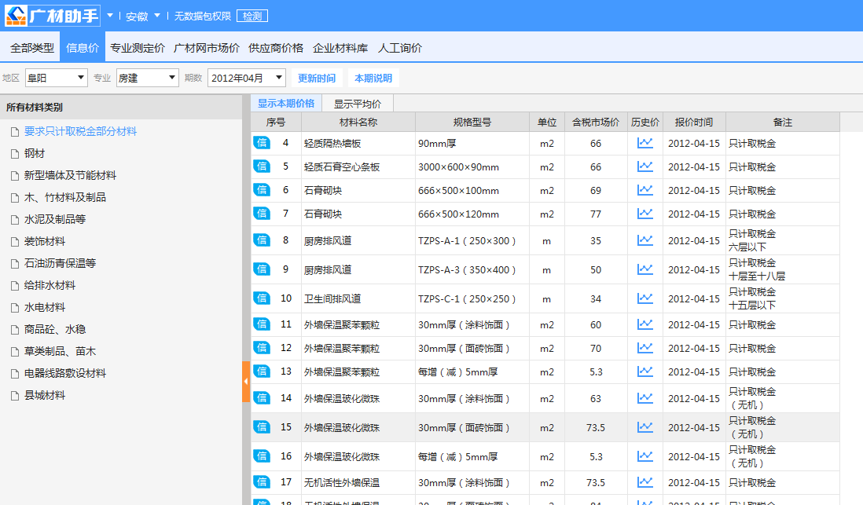Click the 报价时间 column header

pyautogui.click(x=693, y=122)
